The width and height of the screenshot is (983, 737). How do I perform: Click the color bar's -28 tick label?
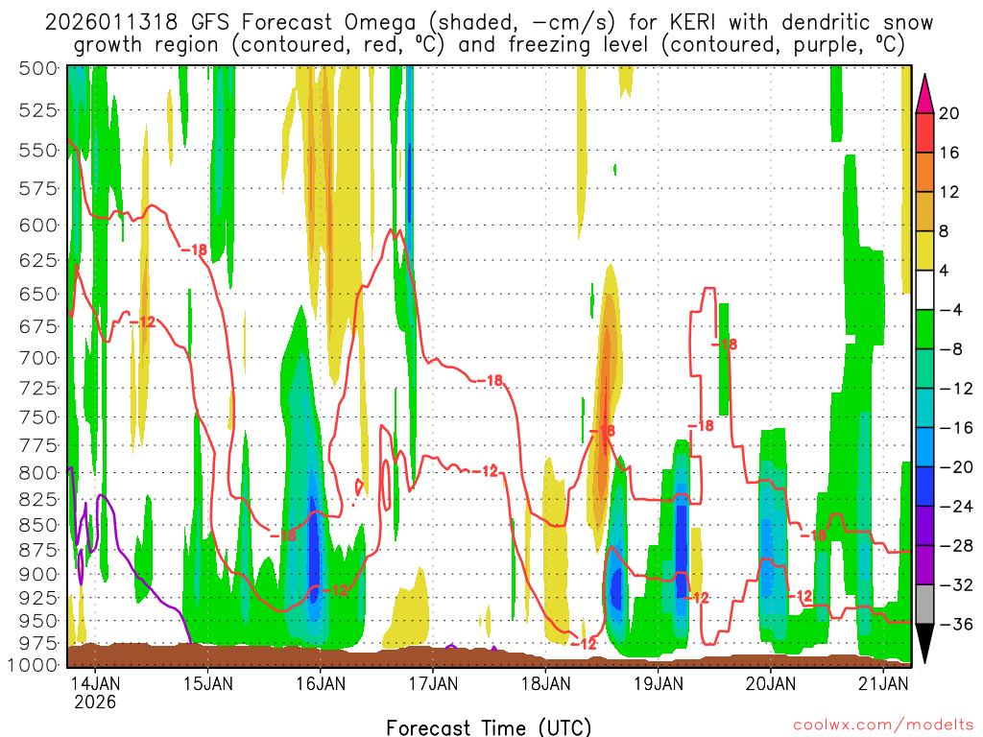956,546
